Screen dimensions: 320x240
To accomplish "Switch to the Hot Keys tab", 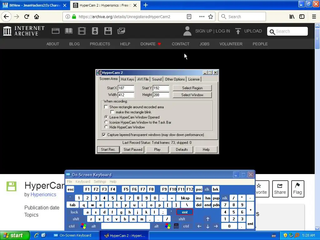I will click(x=127, y=79).
